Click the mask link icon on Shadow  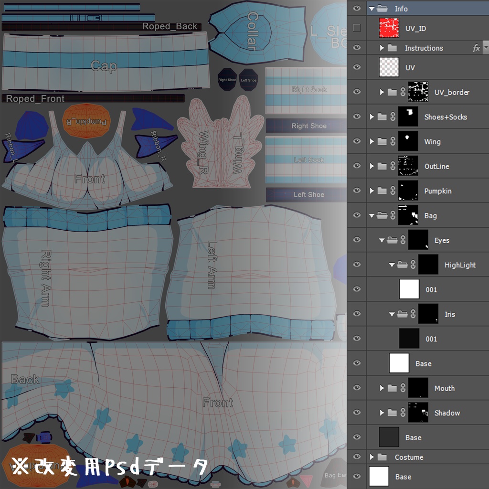pyautogui.click(x=403, y=412)
